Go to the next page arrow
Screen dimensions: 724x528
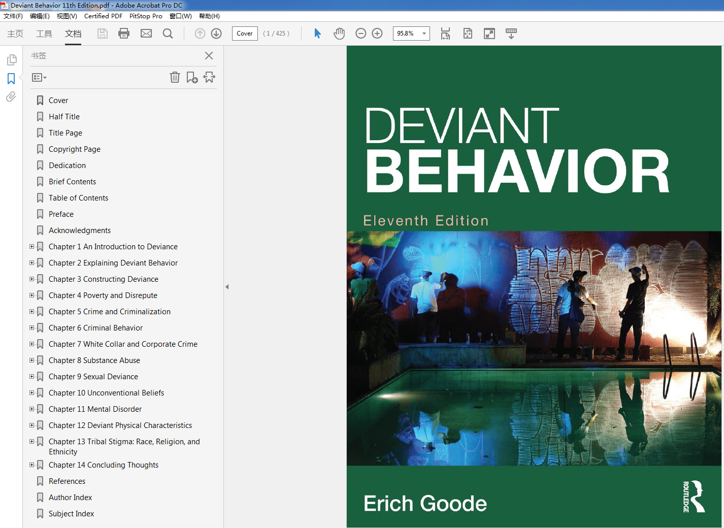coord(216,34)
